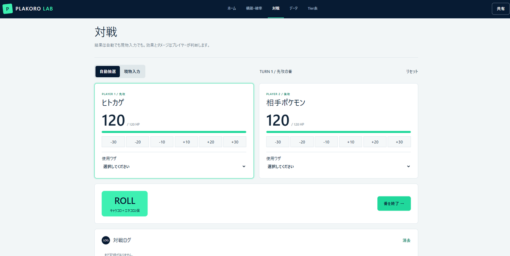Subtract 20 HP from ヒトカゲ
510x256 pixels.
coord(138,142)
